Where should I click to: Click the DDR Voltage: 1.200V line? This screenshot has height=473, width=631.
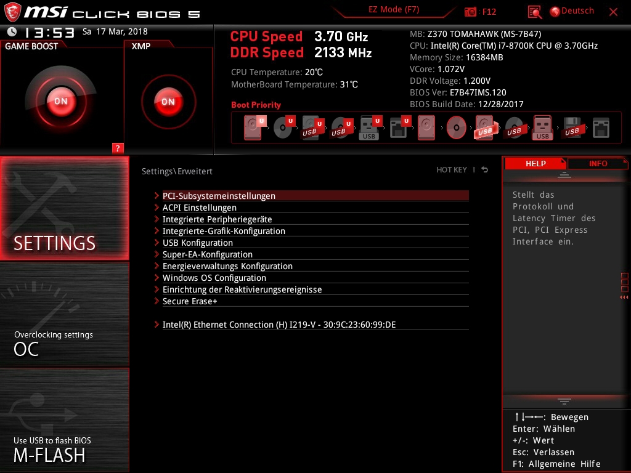click(x=450, y=81)
